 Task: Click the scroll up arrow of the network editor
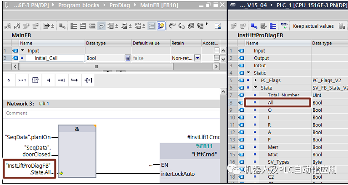pyautogui.click(x=223, y=91)
